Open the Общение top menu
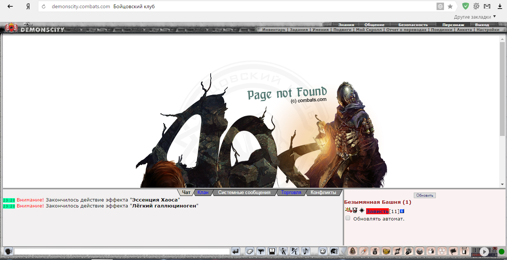 pos(374,25)
